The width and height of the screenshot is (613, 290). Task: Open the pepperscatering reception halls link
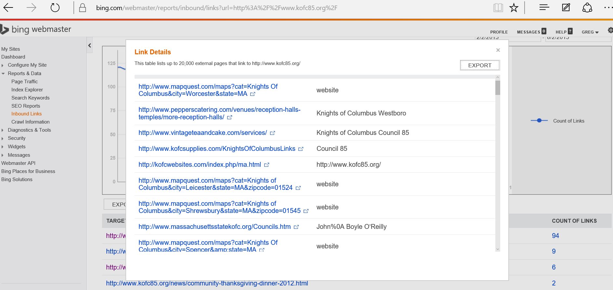[x=219, y=113]
